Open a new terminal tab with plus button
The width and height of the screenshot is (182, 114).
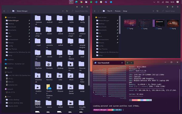coord(127,63)
